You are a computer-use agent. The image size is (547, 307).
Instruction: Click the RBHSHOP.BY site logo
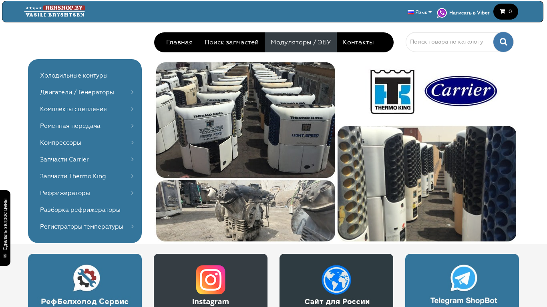54,11
